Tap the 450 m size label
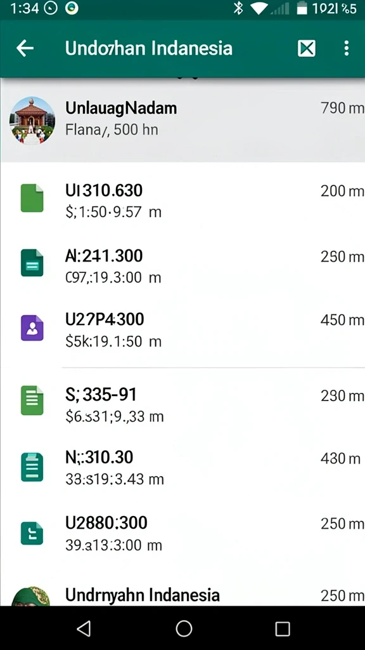The width and height of the screenshot is (365, 650). 342,320
